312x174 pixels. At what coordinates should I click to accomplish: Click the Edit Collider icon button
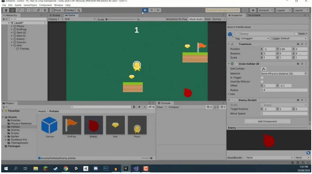263,69
